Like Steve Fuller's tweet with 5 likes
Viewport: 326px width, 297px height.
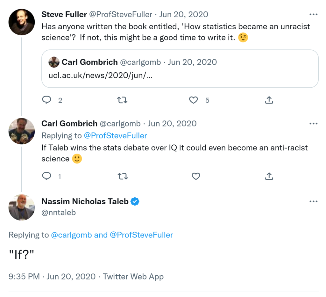(194, 100)
